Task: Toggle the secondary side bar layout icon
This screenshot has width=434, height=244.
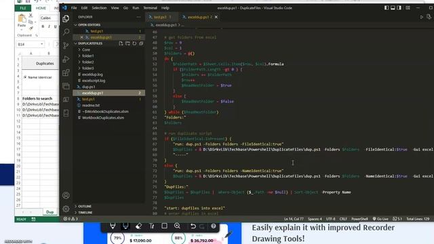Action: [x=399, y=7]
